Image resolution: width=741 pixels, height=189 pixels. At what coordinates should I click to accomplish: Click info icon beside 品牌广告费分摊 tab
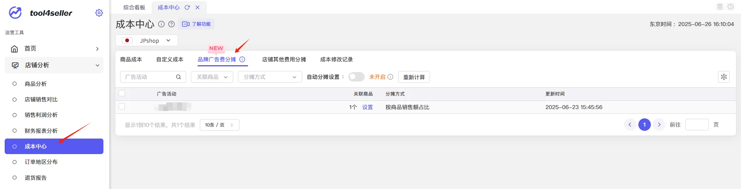click(242, 59)
